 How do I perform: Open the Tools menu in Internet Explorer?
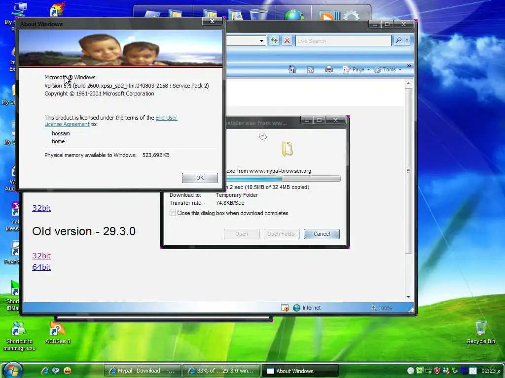(388, 69)
